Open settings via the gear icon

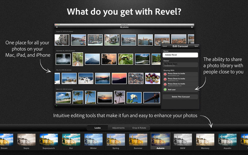pyautogui.click(x=192, y=27)
